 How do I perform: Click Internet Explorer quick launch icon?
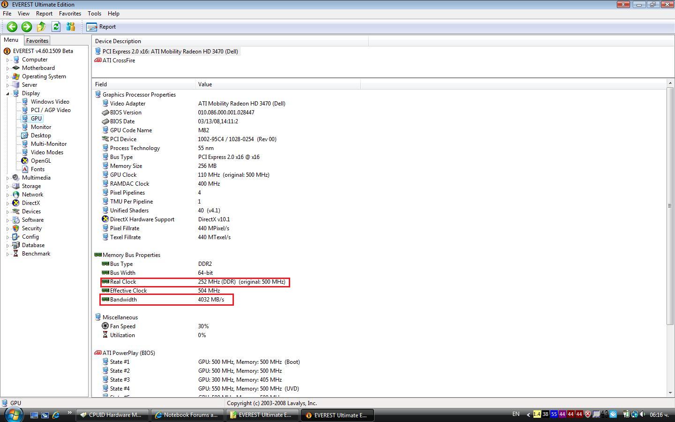coord(56,415)
